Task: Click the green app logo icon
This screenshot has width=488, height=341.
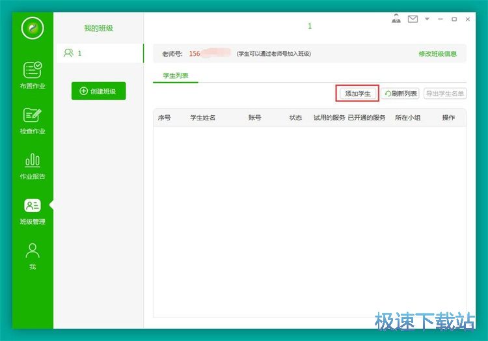Action: pos(32,28)
